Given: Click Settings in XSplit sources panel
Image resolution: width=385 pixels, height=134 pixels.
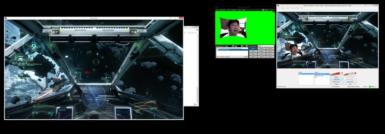Looking at the screenshot, I should (x=227, y=57).
